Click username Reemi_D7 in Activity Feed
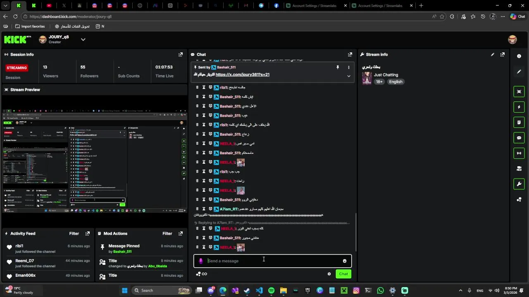Image resolution: width=529 pixels, height=297 pixels. [x=25, y=261]
